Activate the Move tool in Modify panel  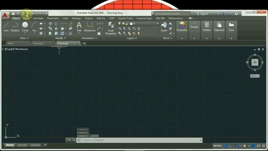point(50,23)
